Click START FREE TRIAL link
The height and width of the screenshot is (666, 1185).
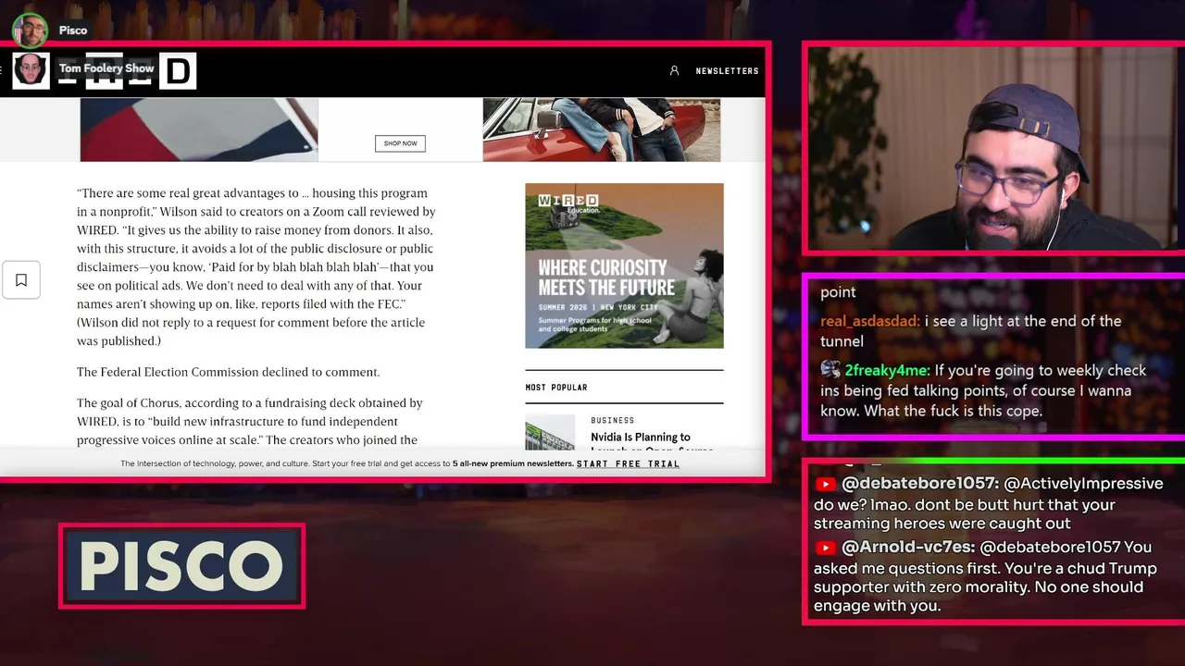click(x=628, y=463)
